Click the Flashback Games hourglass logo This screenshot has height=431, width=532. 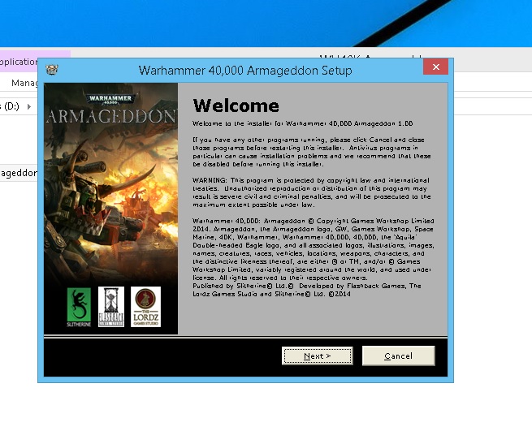click(x=111, y=307)
